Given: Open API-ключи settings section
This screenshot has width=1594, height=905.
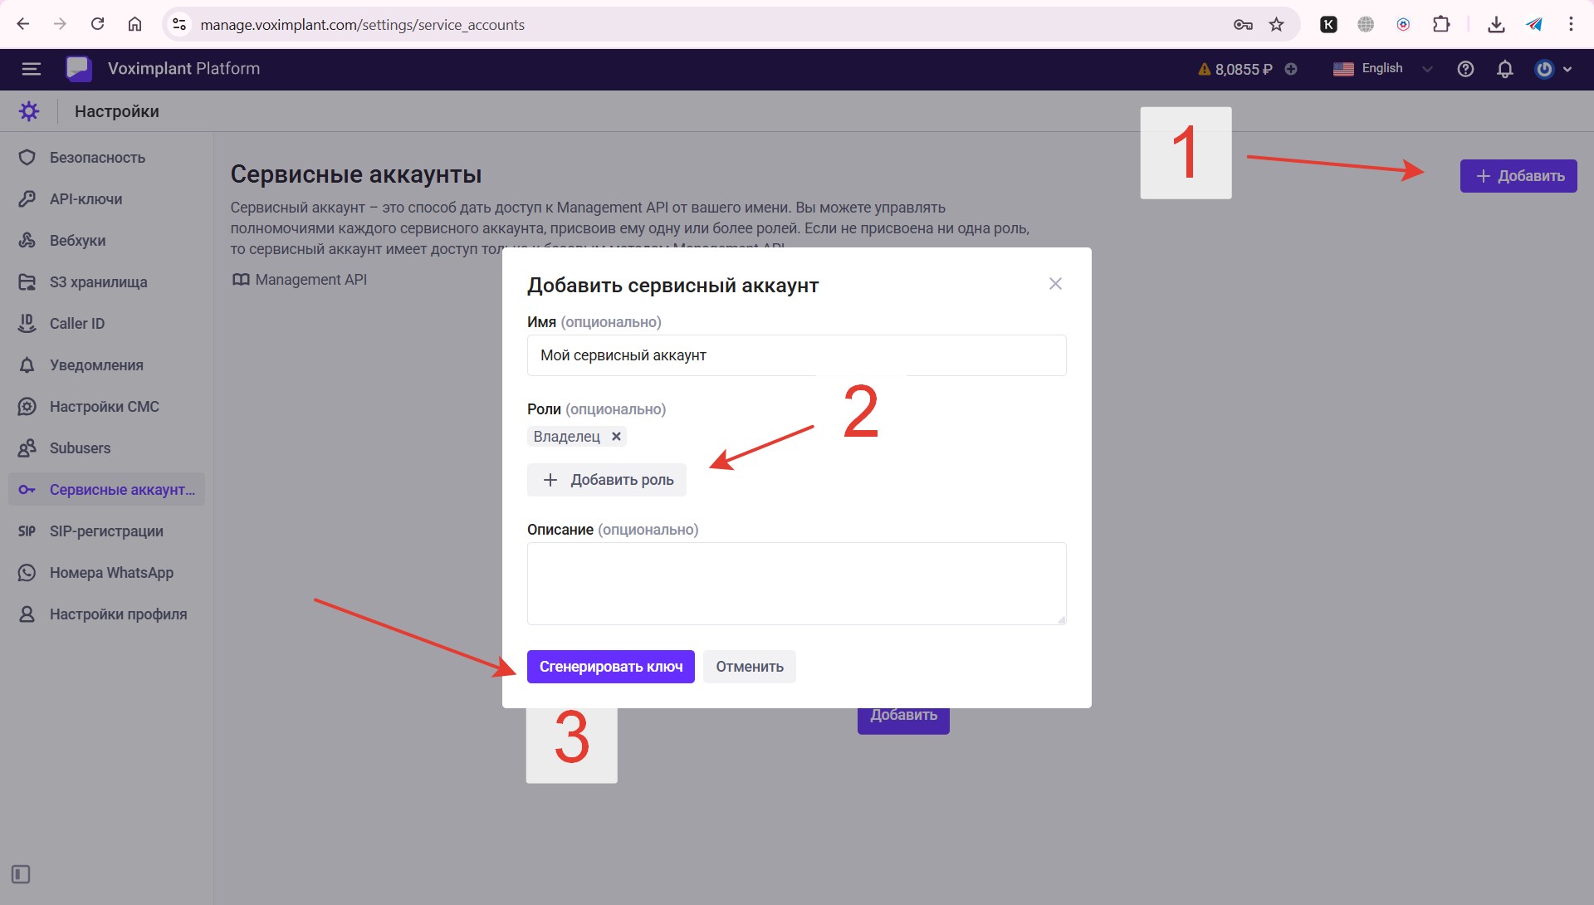Looking at the screenshot, I should point(86,199).
